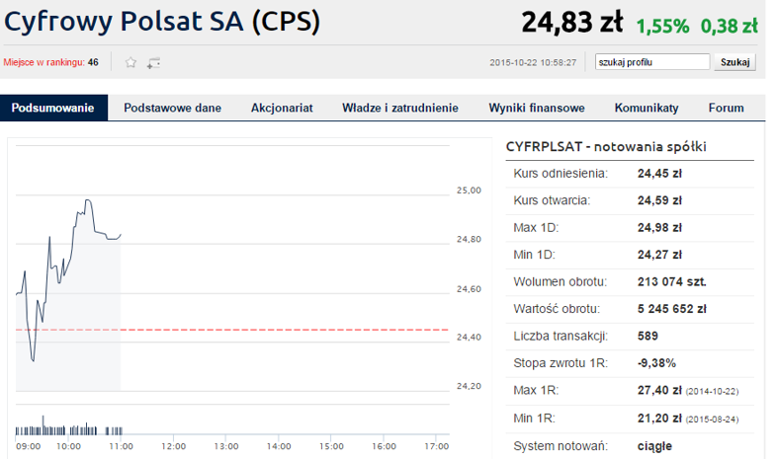Go to the Wyniki finansowe tab
The width and height of the screenshot is (777, 459).
537,108
